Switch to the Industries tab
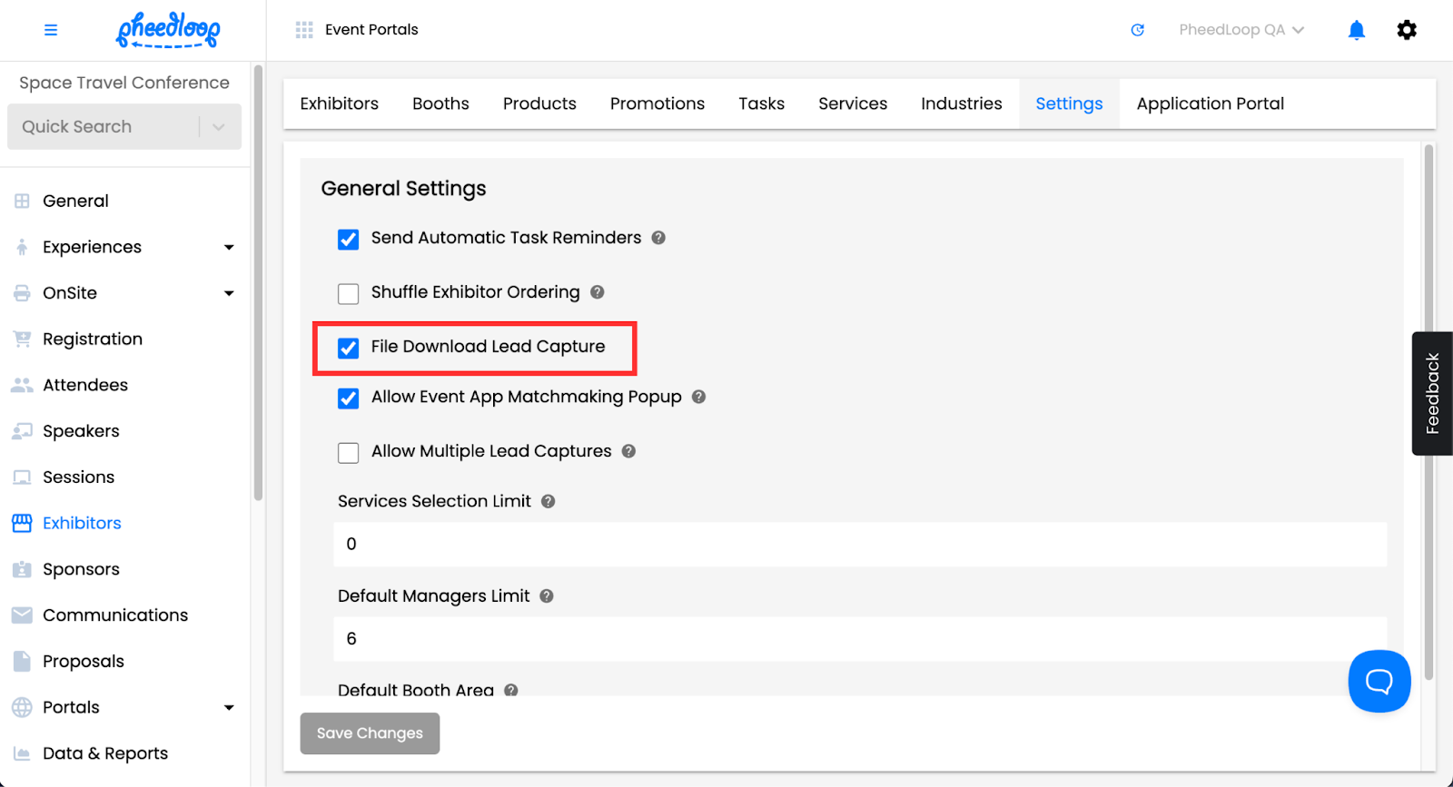Screen dimensions: 1453x787 click(x=962, y=103)
